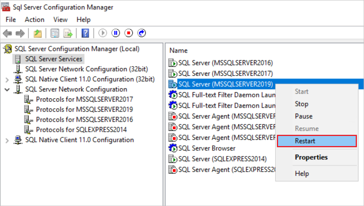
Task: Collapse the SQL Server Network Configuration node
Action: click(x=7, y=90)
